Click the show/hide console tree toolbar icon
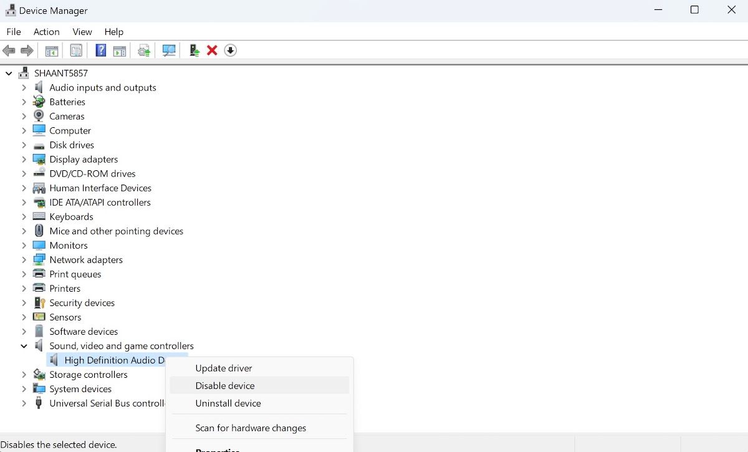748x452 pixels. click(x=52, y=50)
